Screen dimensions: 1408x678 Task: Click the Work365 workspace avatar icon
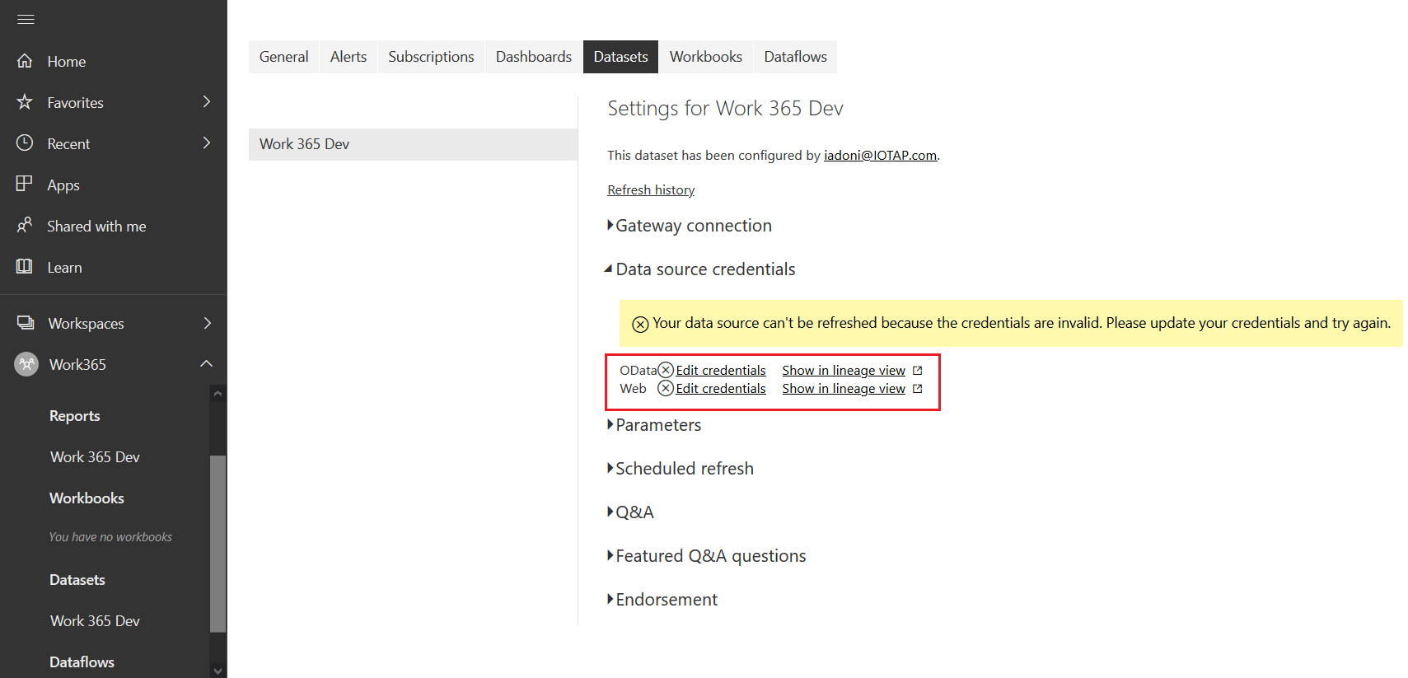click(x=26, y=364)
